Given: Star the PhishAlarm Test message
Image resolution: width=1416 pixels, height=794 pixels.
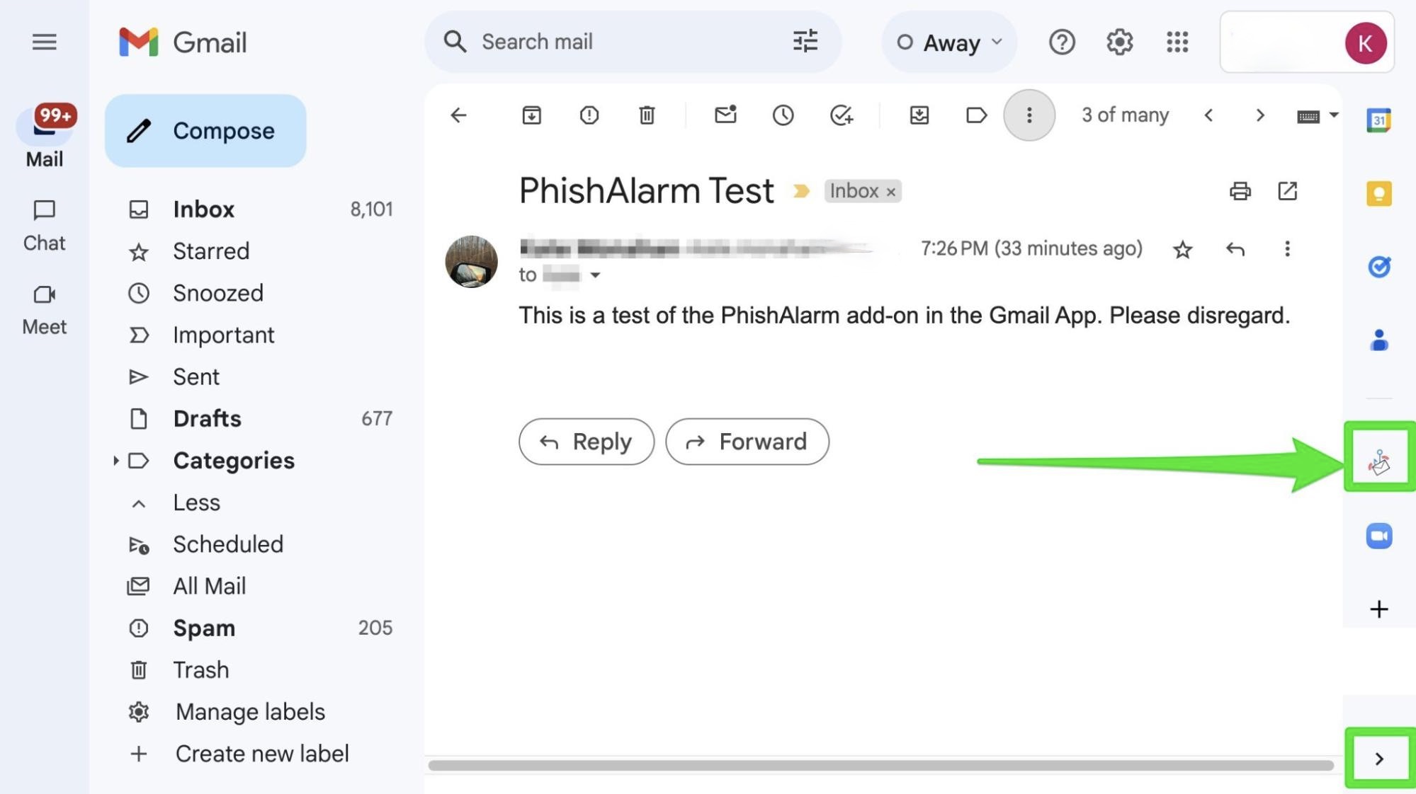Looking at the screenshot, I should [x=1182, y=249].
